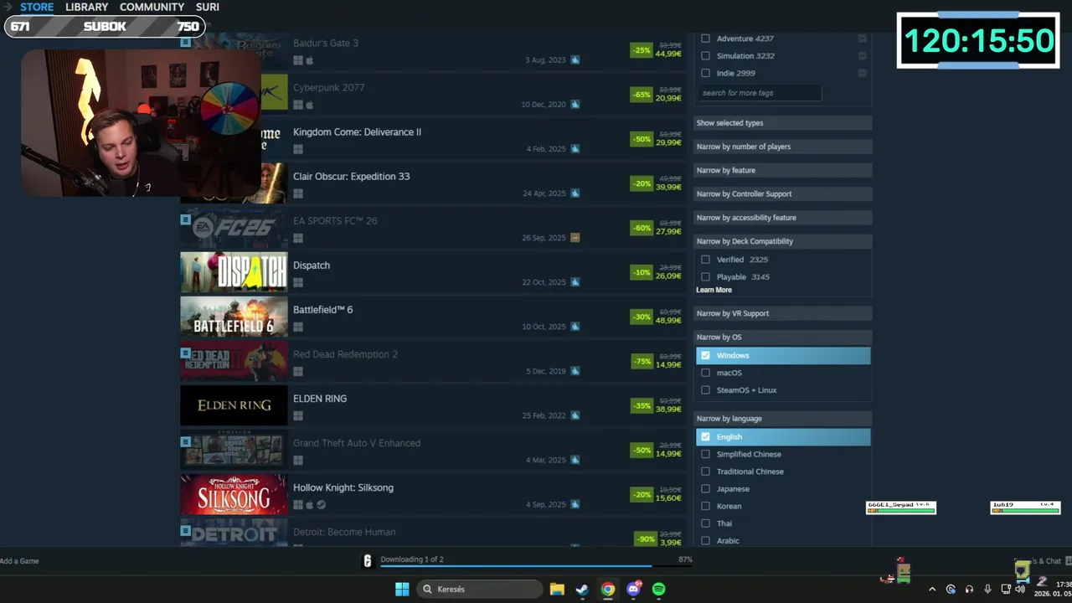Go to the STORE tab
1072x603 pixels.
pyautogui.click(x=37, y=7)
